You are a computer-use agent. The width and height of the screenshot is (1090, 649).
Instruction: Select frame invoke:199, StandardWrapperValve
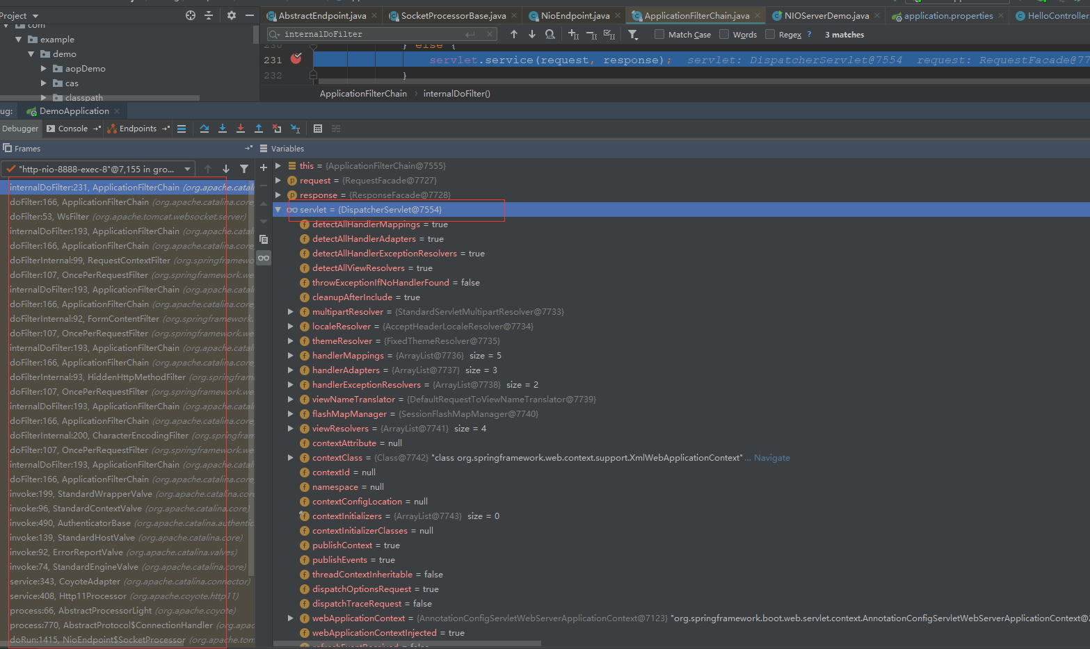[x=128, y=494]
